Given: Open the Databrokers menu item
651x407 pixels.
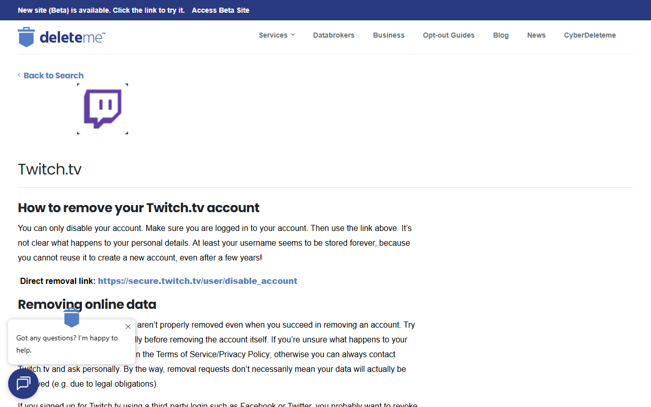Looking at the screenshot, I should [x=334, y=35].
